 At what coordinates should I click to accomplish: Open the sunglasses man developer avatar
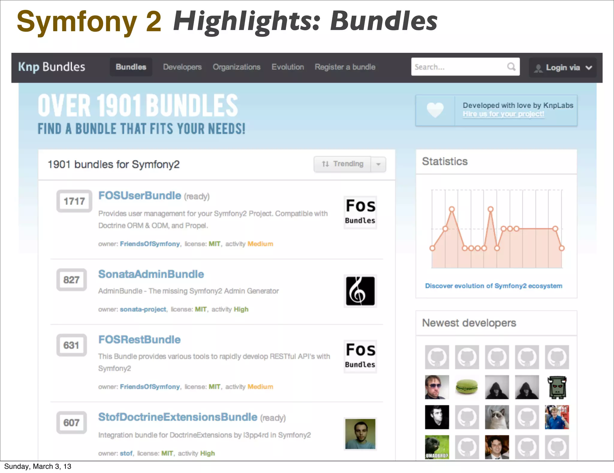pyautogui.click(x=437, y=387)
